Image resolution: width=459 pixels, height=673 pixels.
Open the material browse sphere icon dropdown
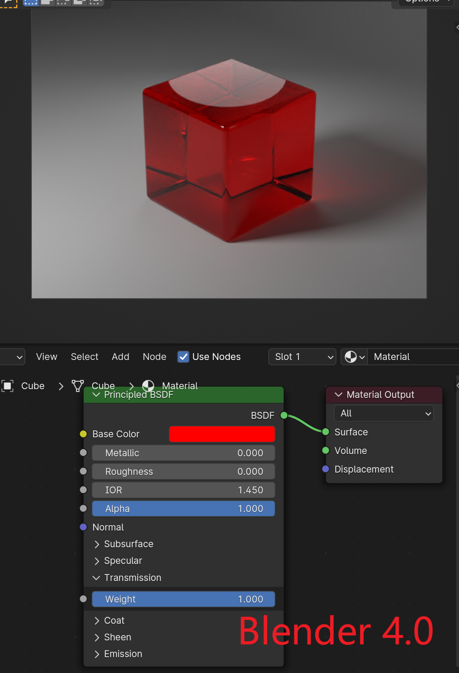pos(354,357)
